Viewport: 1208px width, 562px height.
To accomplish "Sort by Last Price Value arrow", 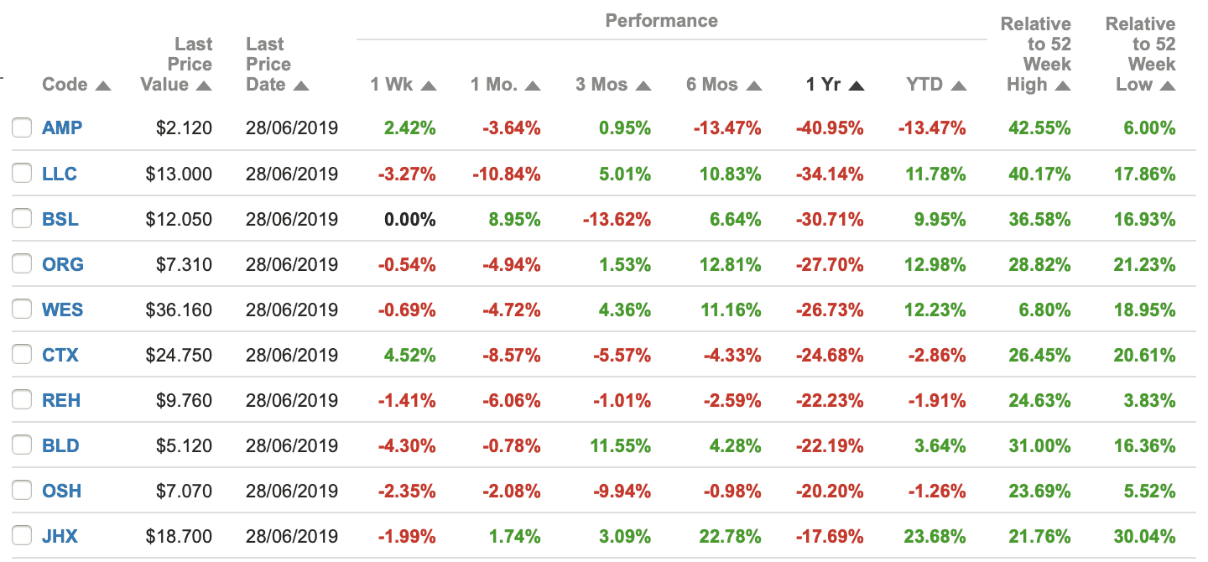I will (204, 86).
